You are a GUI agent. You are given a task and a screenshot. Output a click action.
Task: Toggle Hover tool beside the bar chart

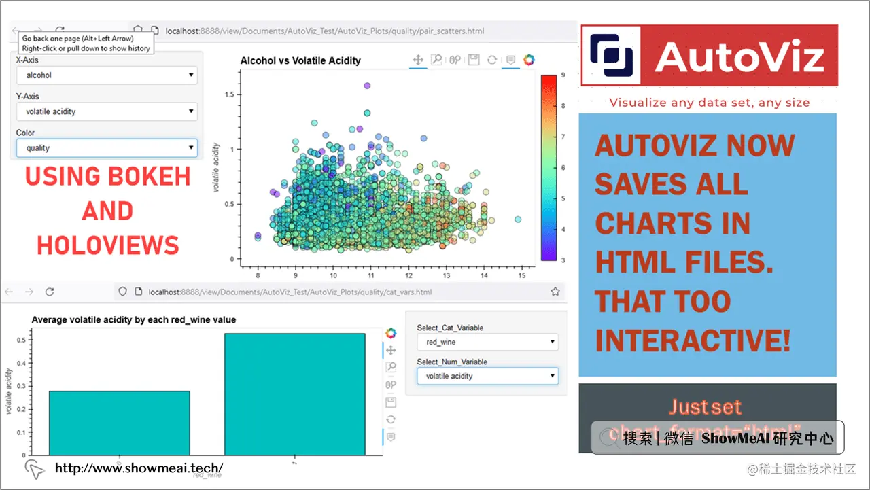point(391,436)
